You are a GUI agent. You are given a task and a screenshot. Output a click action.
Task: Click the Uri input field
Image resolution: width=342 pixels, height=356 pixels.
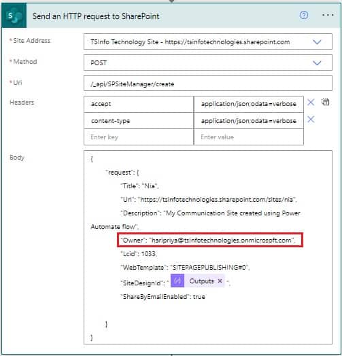(207, 84)
